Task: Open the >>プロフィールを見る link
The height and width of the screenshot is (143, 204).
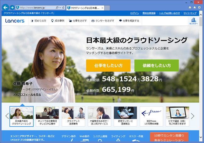Action: 27,94
